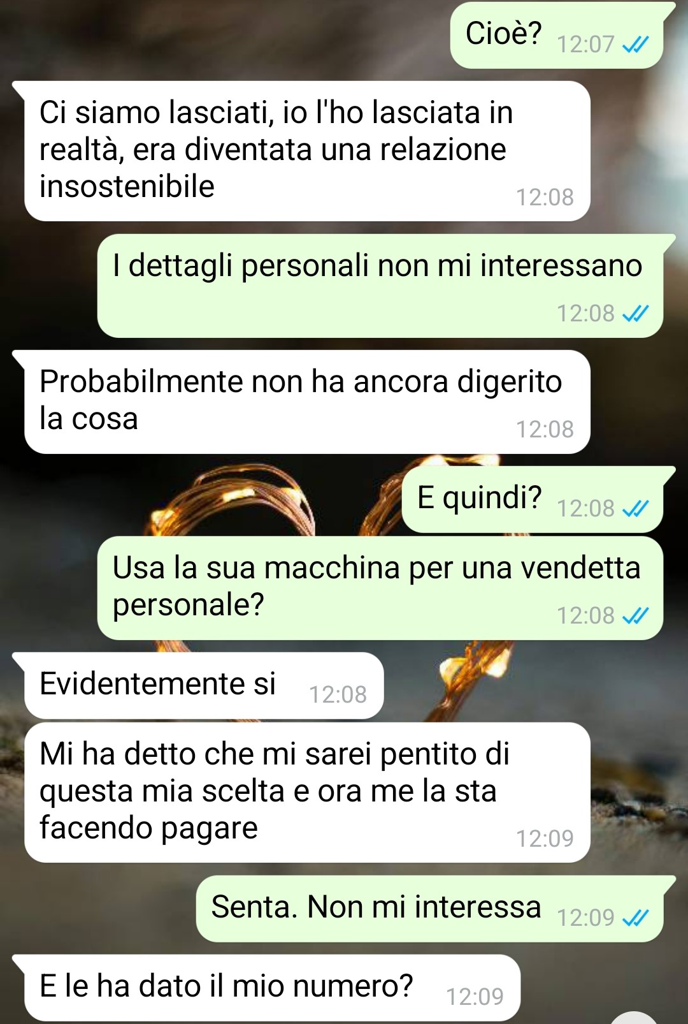Select the "E quindi?" message bubble
The width and height of the screenshot is (688, 1024).
pyautogui.click(x=533, y=499)
